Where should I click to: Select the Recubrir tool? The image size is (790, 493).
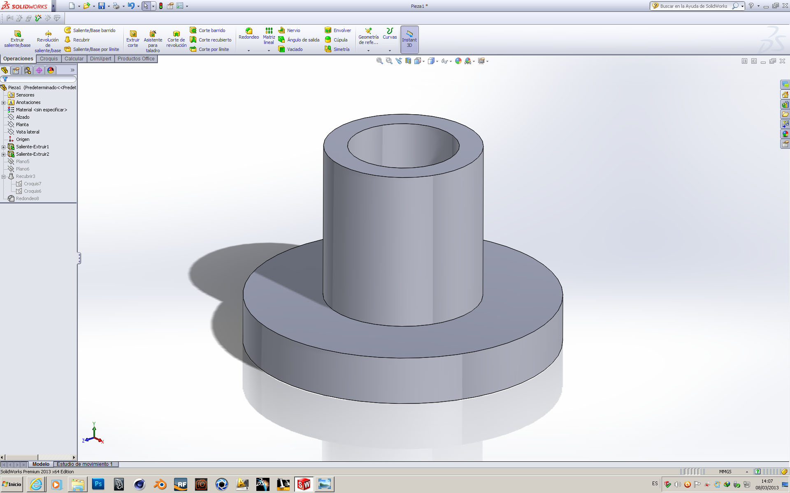click(77, 40)
